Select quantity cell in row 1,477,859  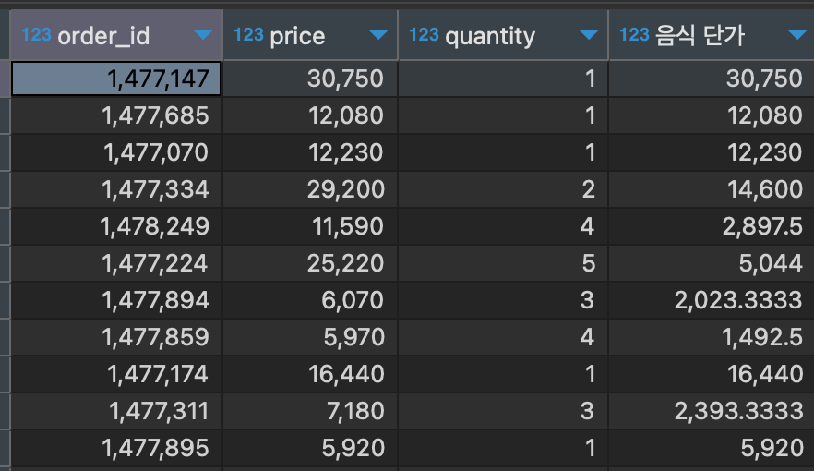pyautogui.click(x=503, y=336)
